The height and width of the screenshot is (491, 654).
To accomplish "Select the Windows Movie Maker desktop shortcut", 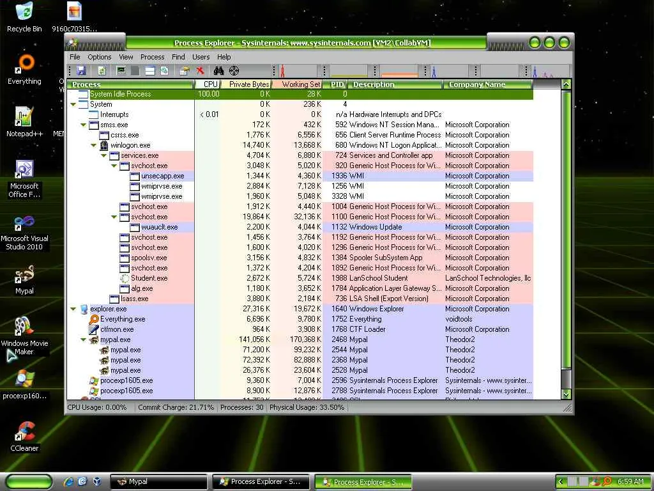I will pyautogui.click(x=24, y=336).
